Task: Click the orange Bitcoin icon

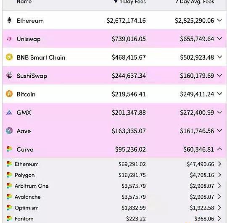Action: [9, 94]
